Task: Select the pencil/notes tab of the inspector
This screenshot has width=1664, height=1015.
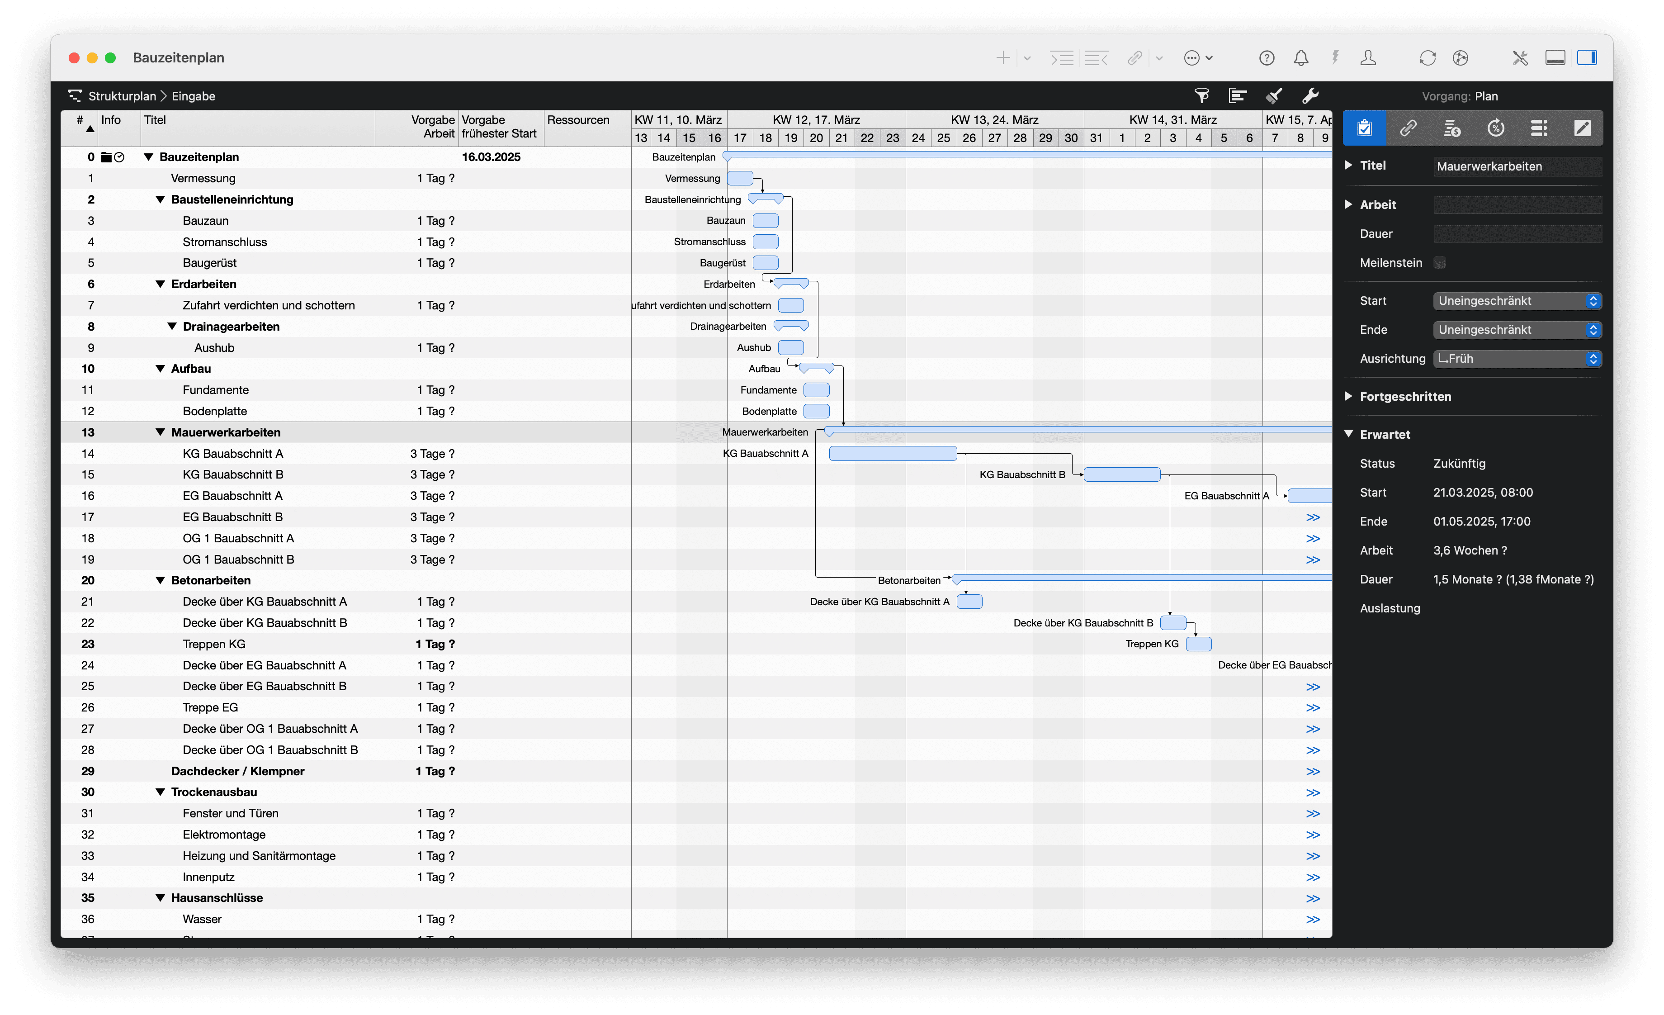Action: click(x=1583, y=128)
